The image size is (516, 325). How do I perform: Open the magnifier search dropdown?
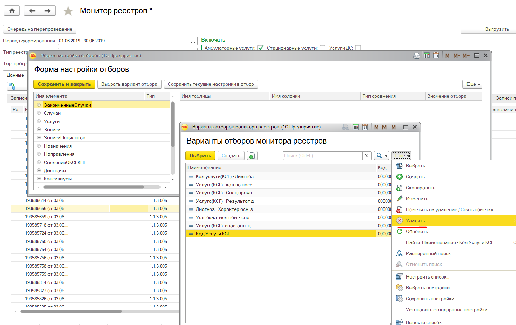381,156
